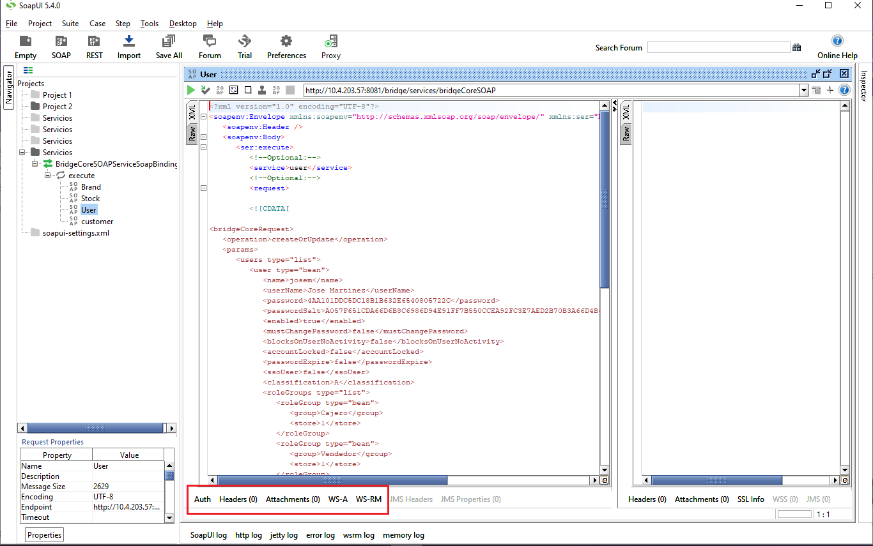Screen dimensions: 873x546
Task: Click the green Submit request play button
Action: 191,90
